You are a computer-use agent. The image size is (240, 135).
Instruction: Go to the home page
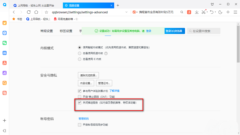pos(36,12)
